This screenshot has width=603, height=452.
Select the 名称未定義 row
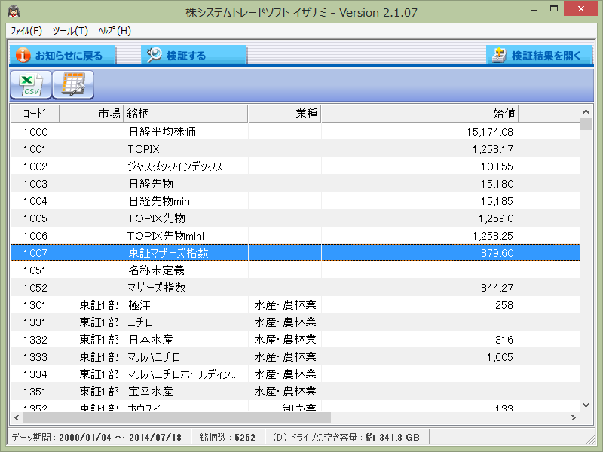295,270
